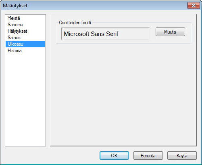
Task: Change the address font via Muuta
Action: [170, 32]
